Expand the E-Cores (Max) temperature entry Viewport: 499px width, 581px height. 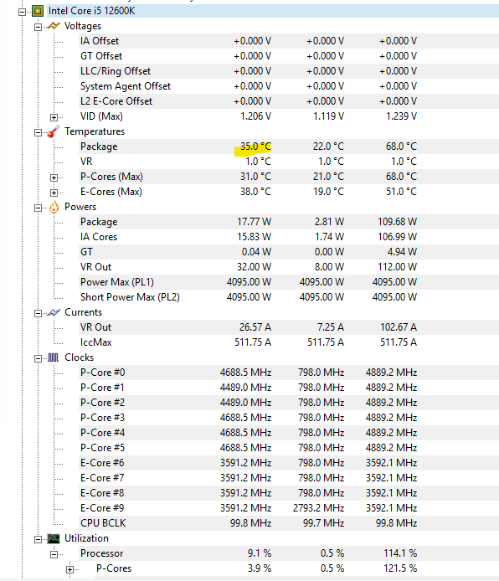54,193
